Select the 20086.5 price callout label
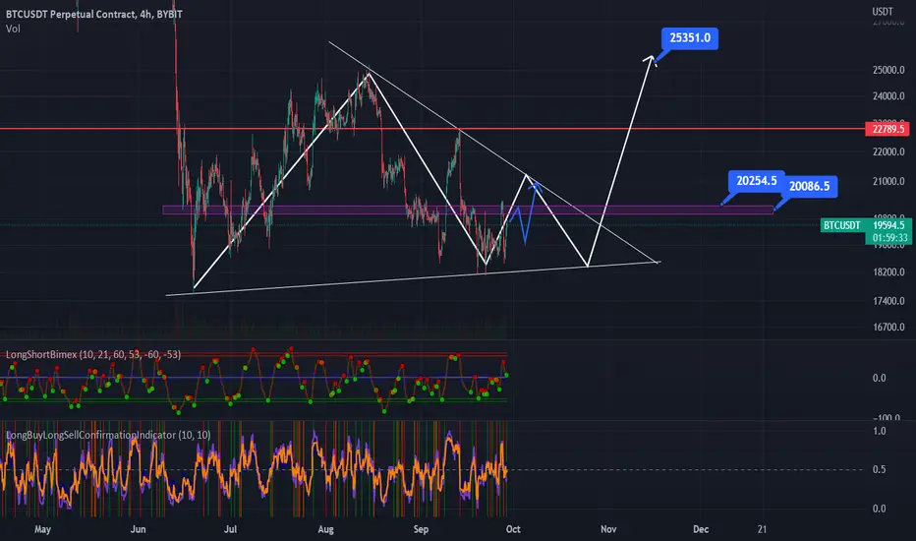 pos(809,186)
